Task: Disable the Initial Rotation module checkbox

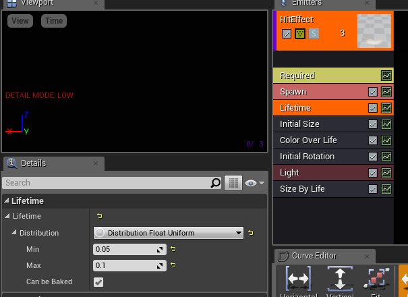Action: click(x=373, y=157)
